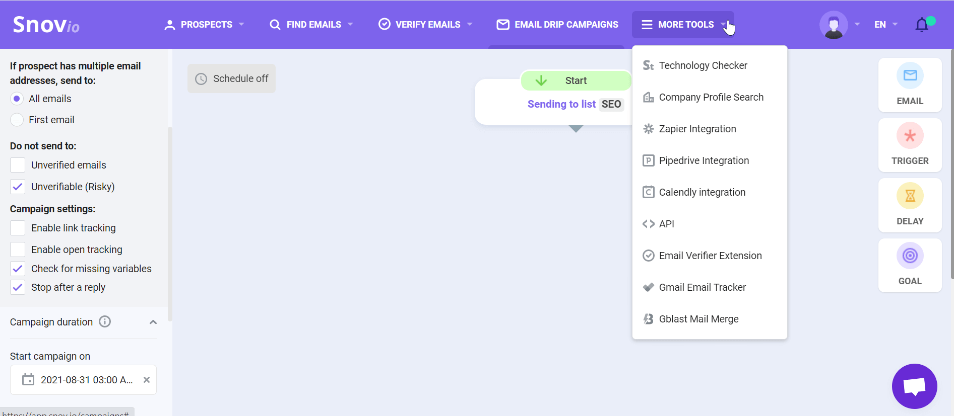Select Email Verifier Extension menu item
The width and height of the screenshot is (954, 416).
710,256
